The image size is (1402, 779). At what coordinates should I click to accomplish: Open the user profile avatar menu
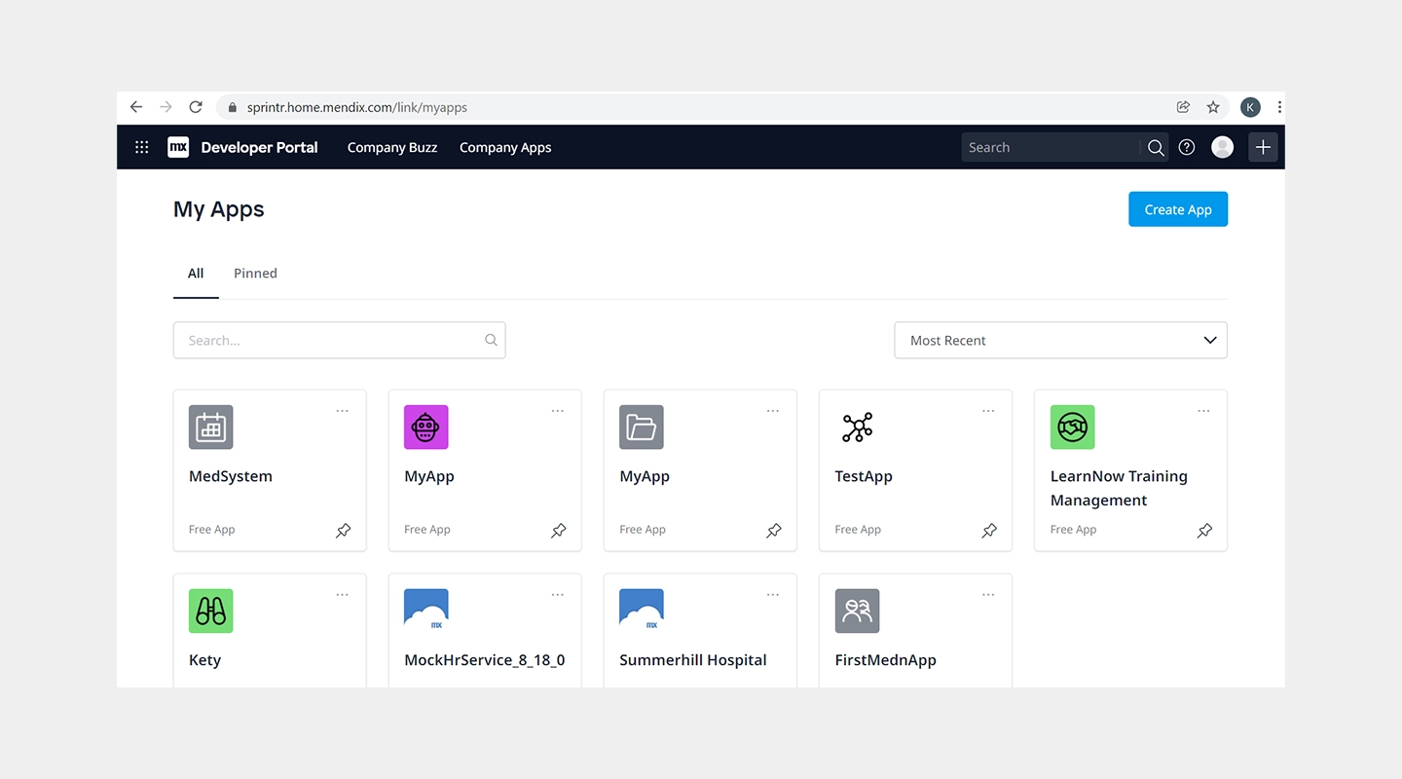click(x=1222, y=147)
